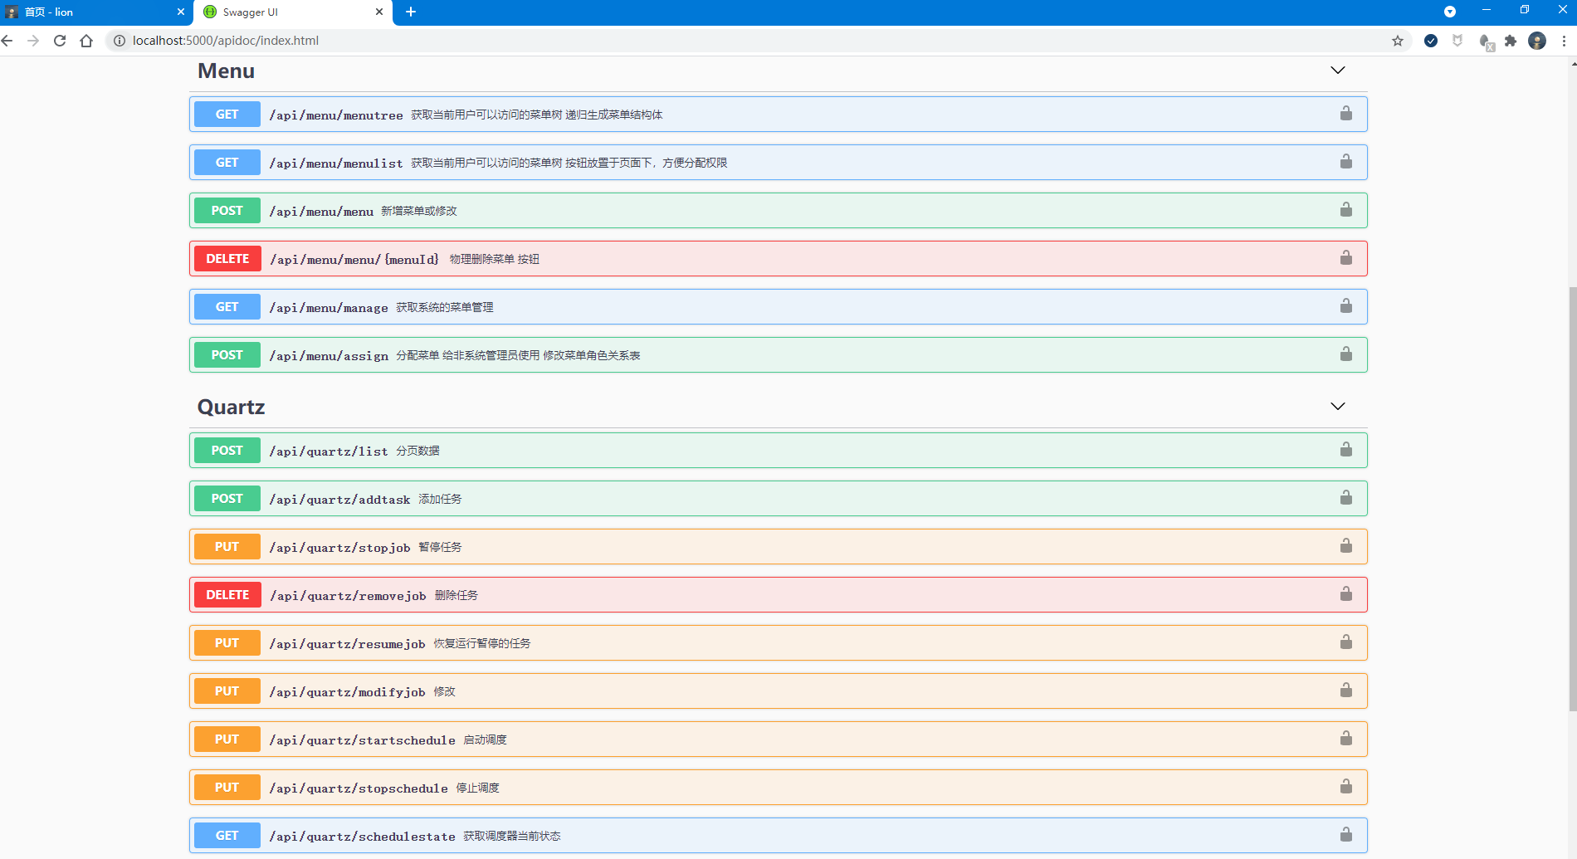
Task: Expand POST /api/menu/menu operation
Action: (x=779, y=211)
